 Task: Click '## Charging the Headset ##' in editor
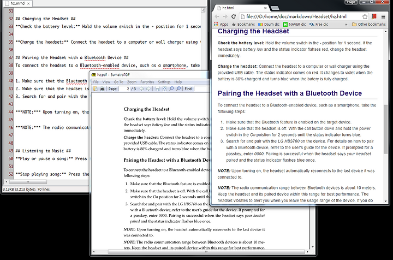point(45,19)
